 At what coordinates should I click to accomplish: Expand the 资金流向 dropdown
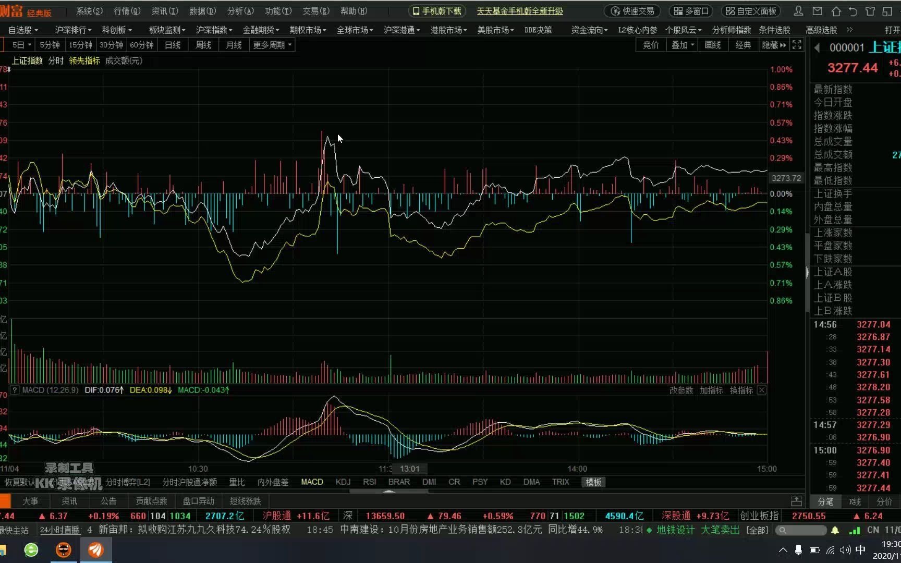[589, 30]
